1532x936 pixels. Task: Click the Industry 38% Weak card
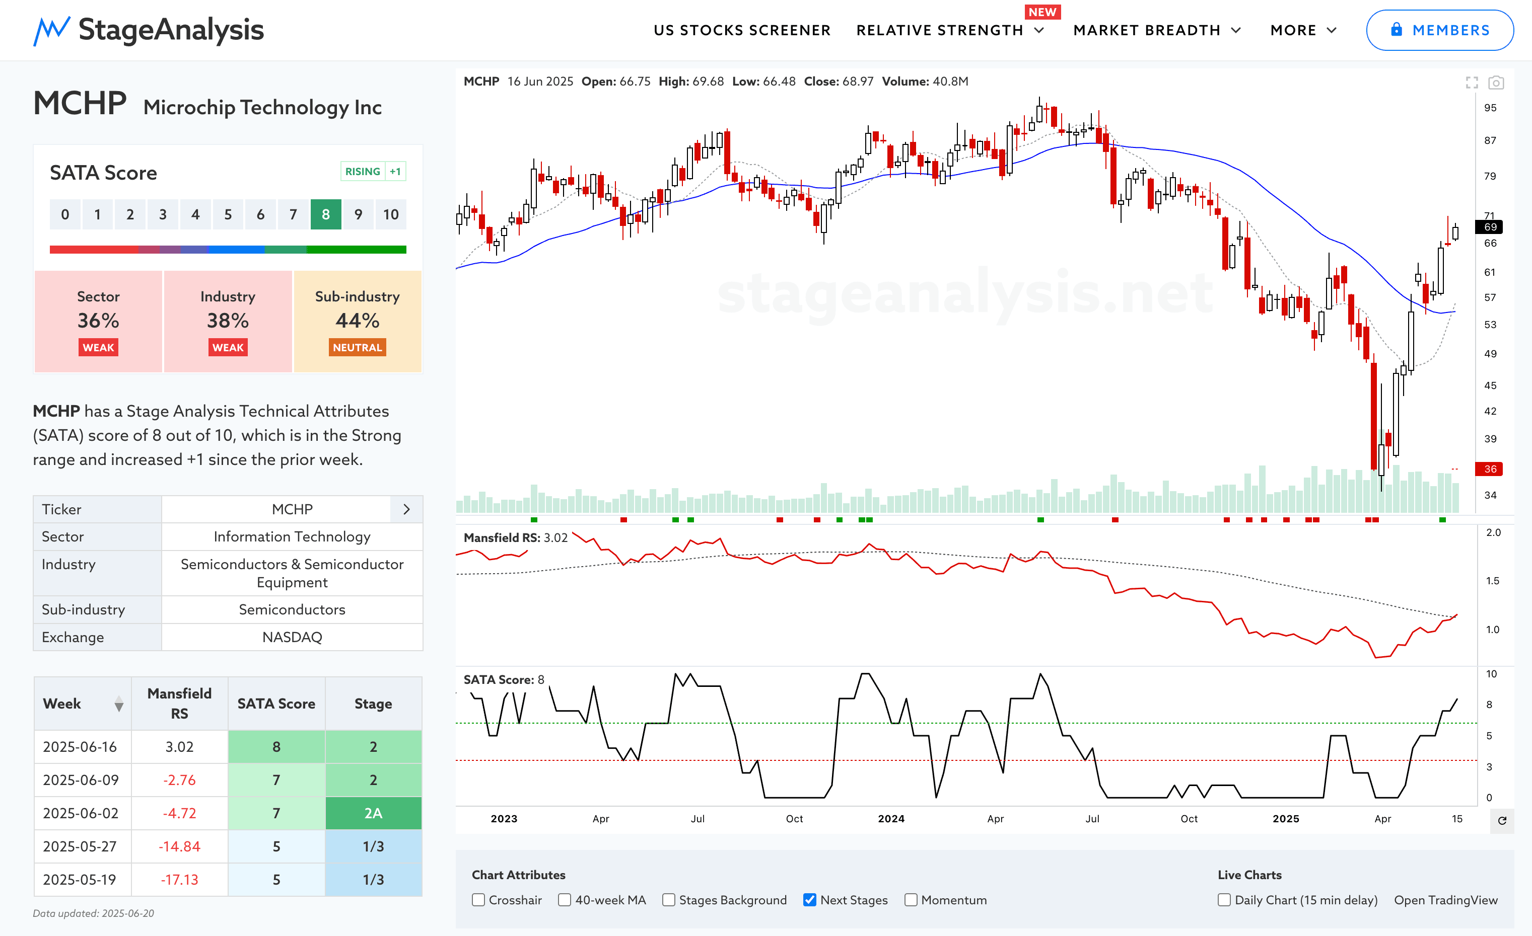pos(228,321)
